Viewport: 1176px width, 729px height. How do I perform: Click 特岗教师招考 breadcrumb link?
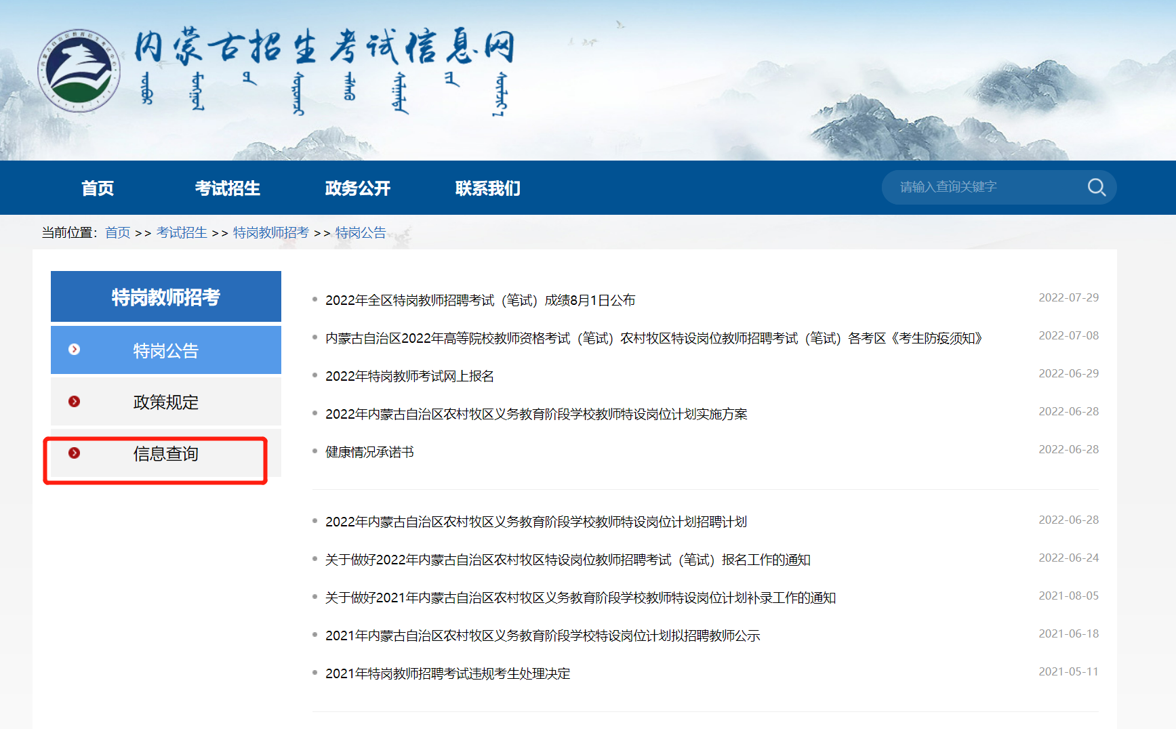click(x=270, y=233)
